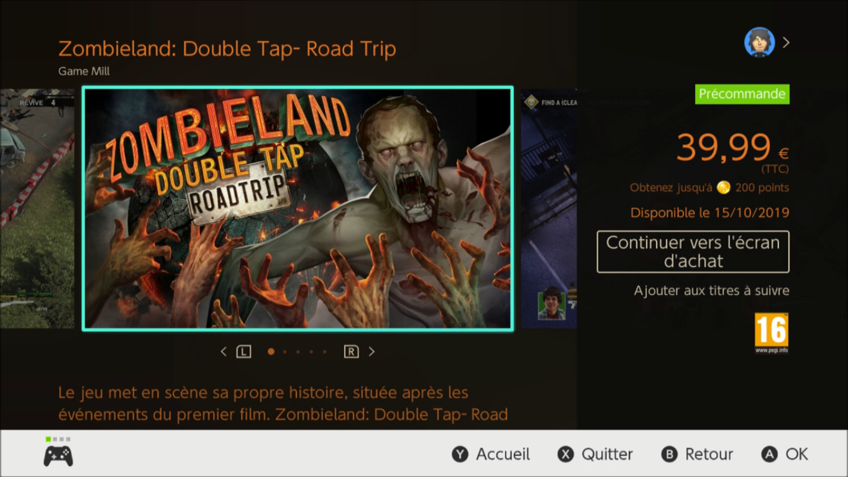Select the PEGI 16 rating icon

(772, 334)
